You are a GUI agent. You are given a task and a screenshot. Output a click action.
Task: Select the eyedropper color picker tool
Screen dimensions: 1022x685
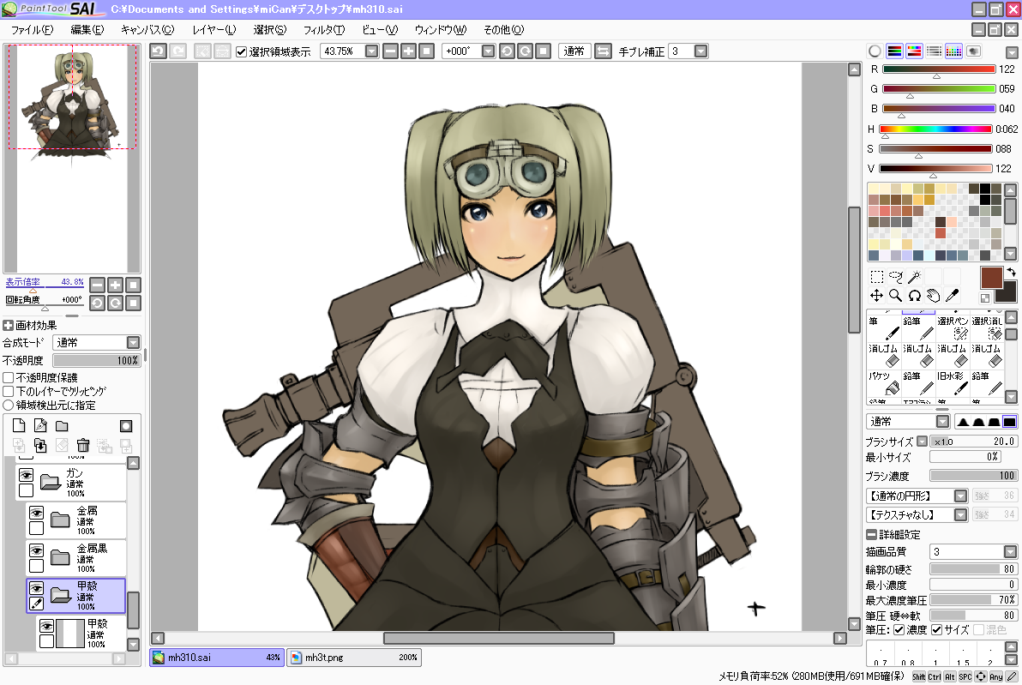tap(953, 295)
